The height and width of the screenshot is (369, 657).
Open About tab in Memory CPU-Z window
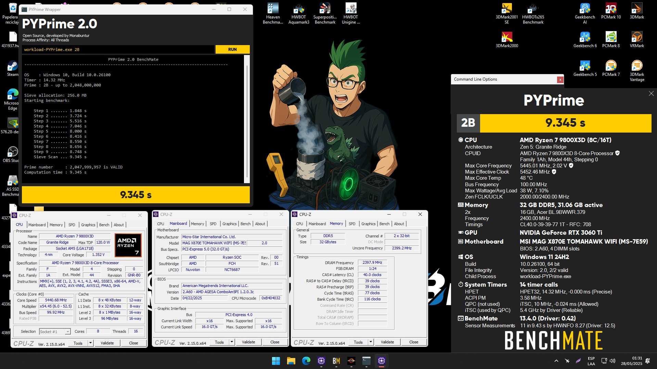point(399,224)
